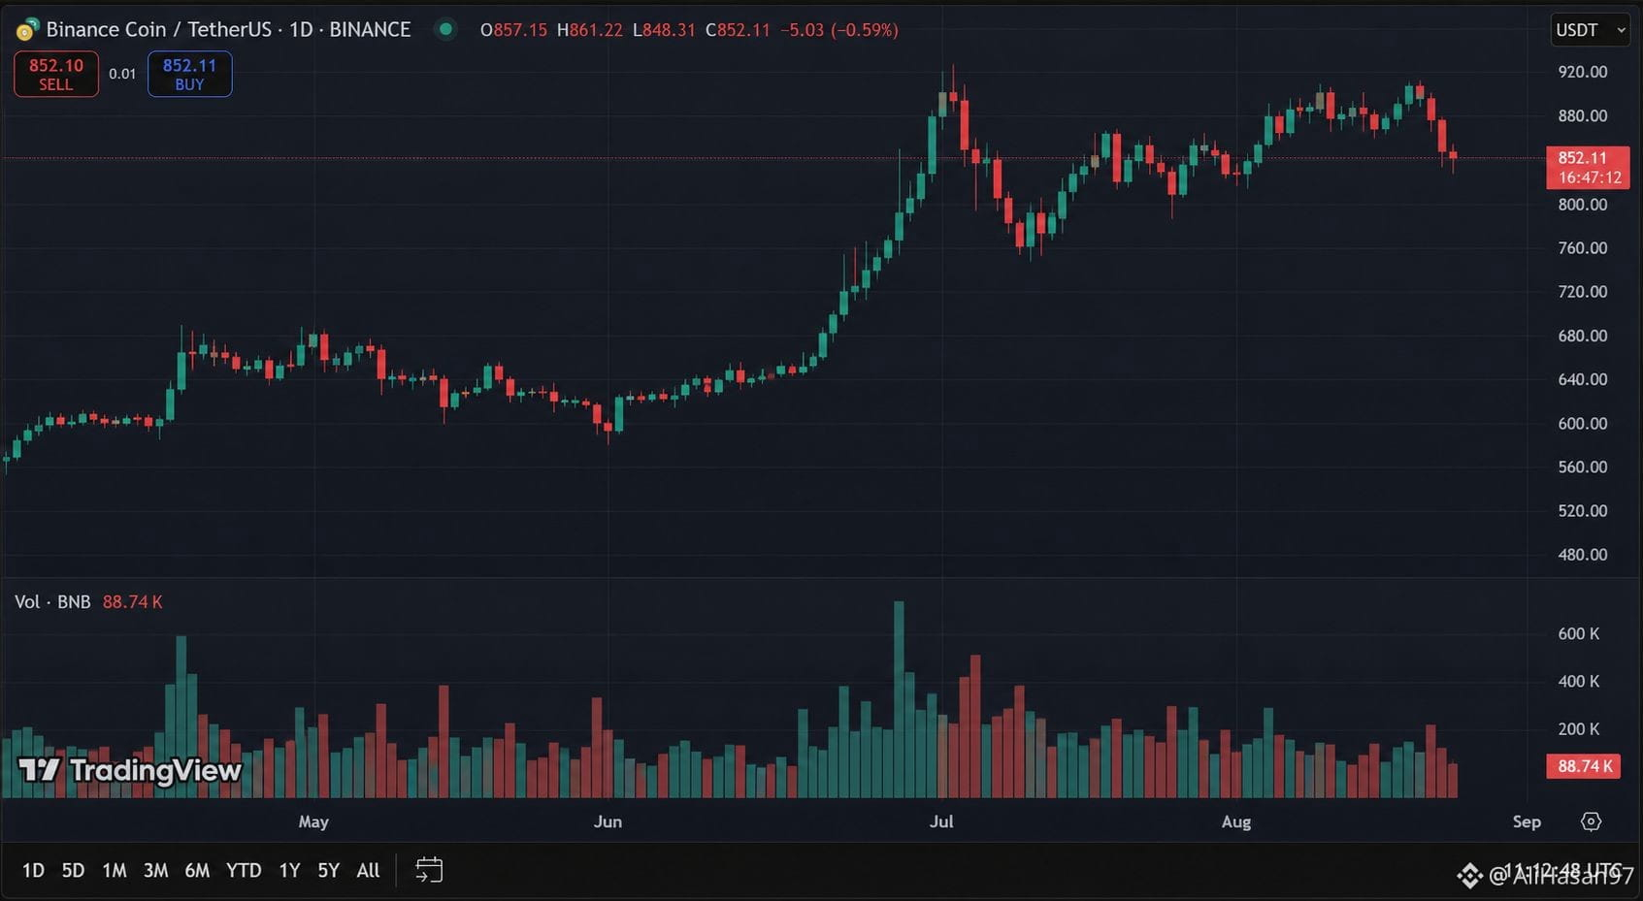Click the 0.01 spread value
Image resolution: width=1643 pixels, height=901 pixels.
pos(122,74)
